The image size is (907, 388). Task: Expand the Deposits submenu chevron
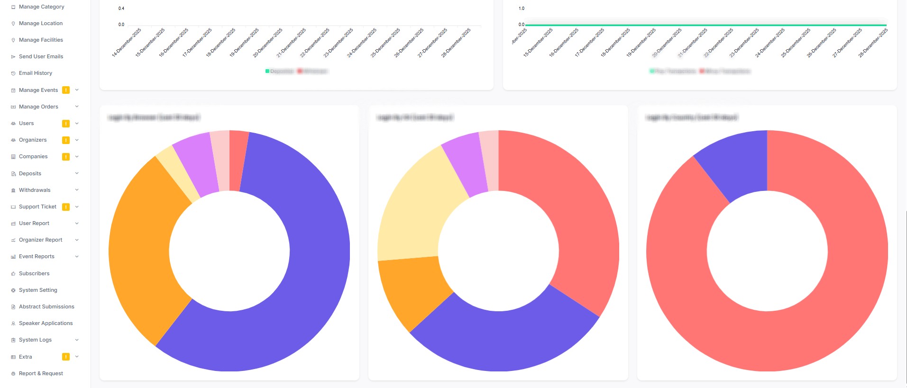click(x=77, y=173)
